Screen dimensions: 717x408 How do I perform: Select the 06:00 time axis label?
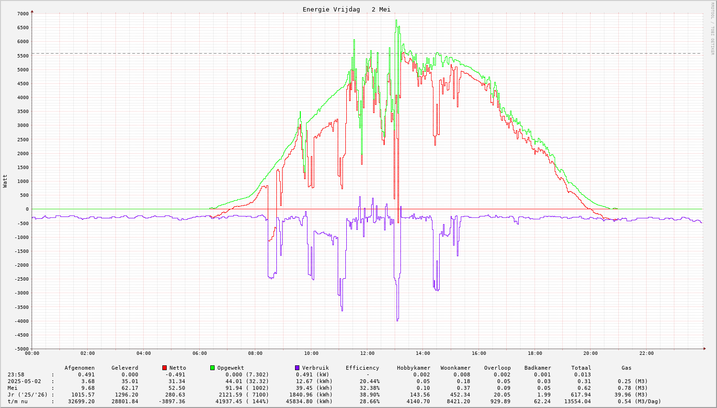[x=199, y=353]
